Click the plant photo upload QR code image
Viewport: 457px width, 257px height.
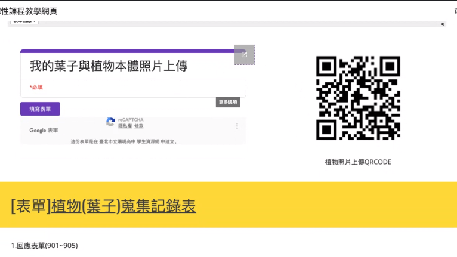pos(358,98)
